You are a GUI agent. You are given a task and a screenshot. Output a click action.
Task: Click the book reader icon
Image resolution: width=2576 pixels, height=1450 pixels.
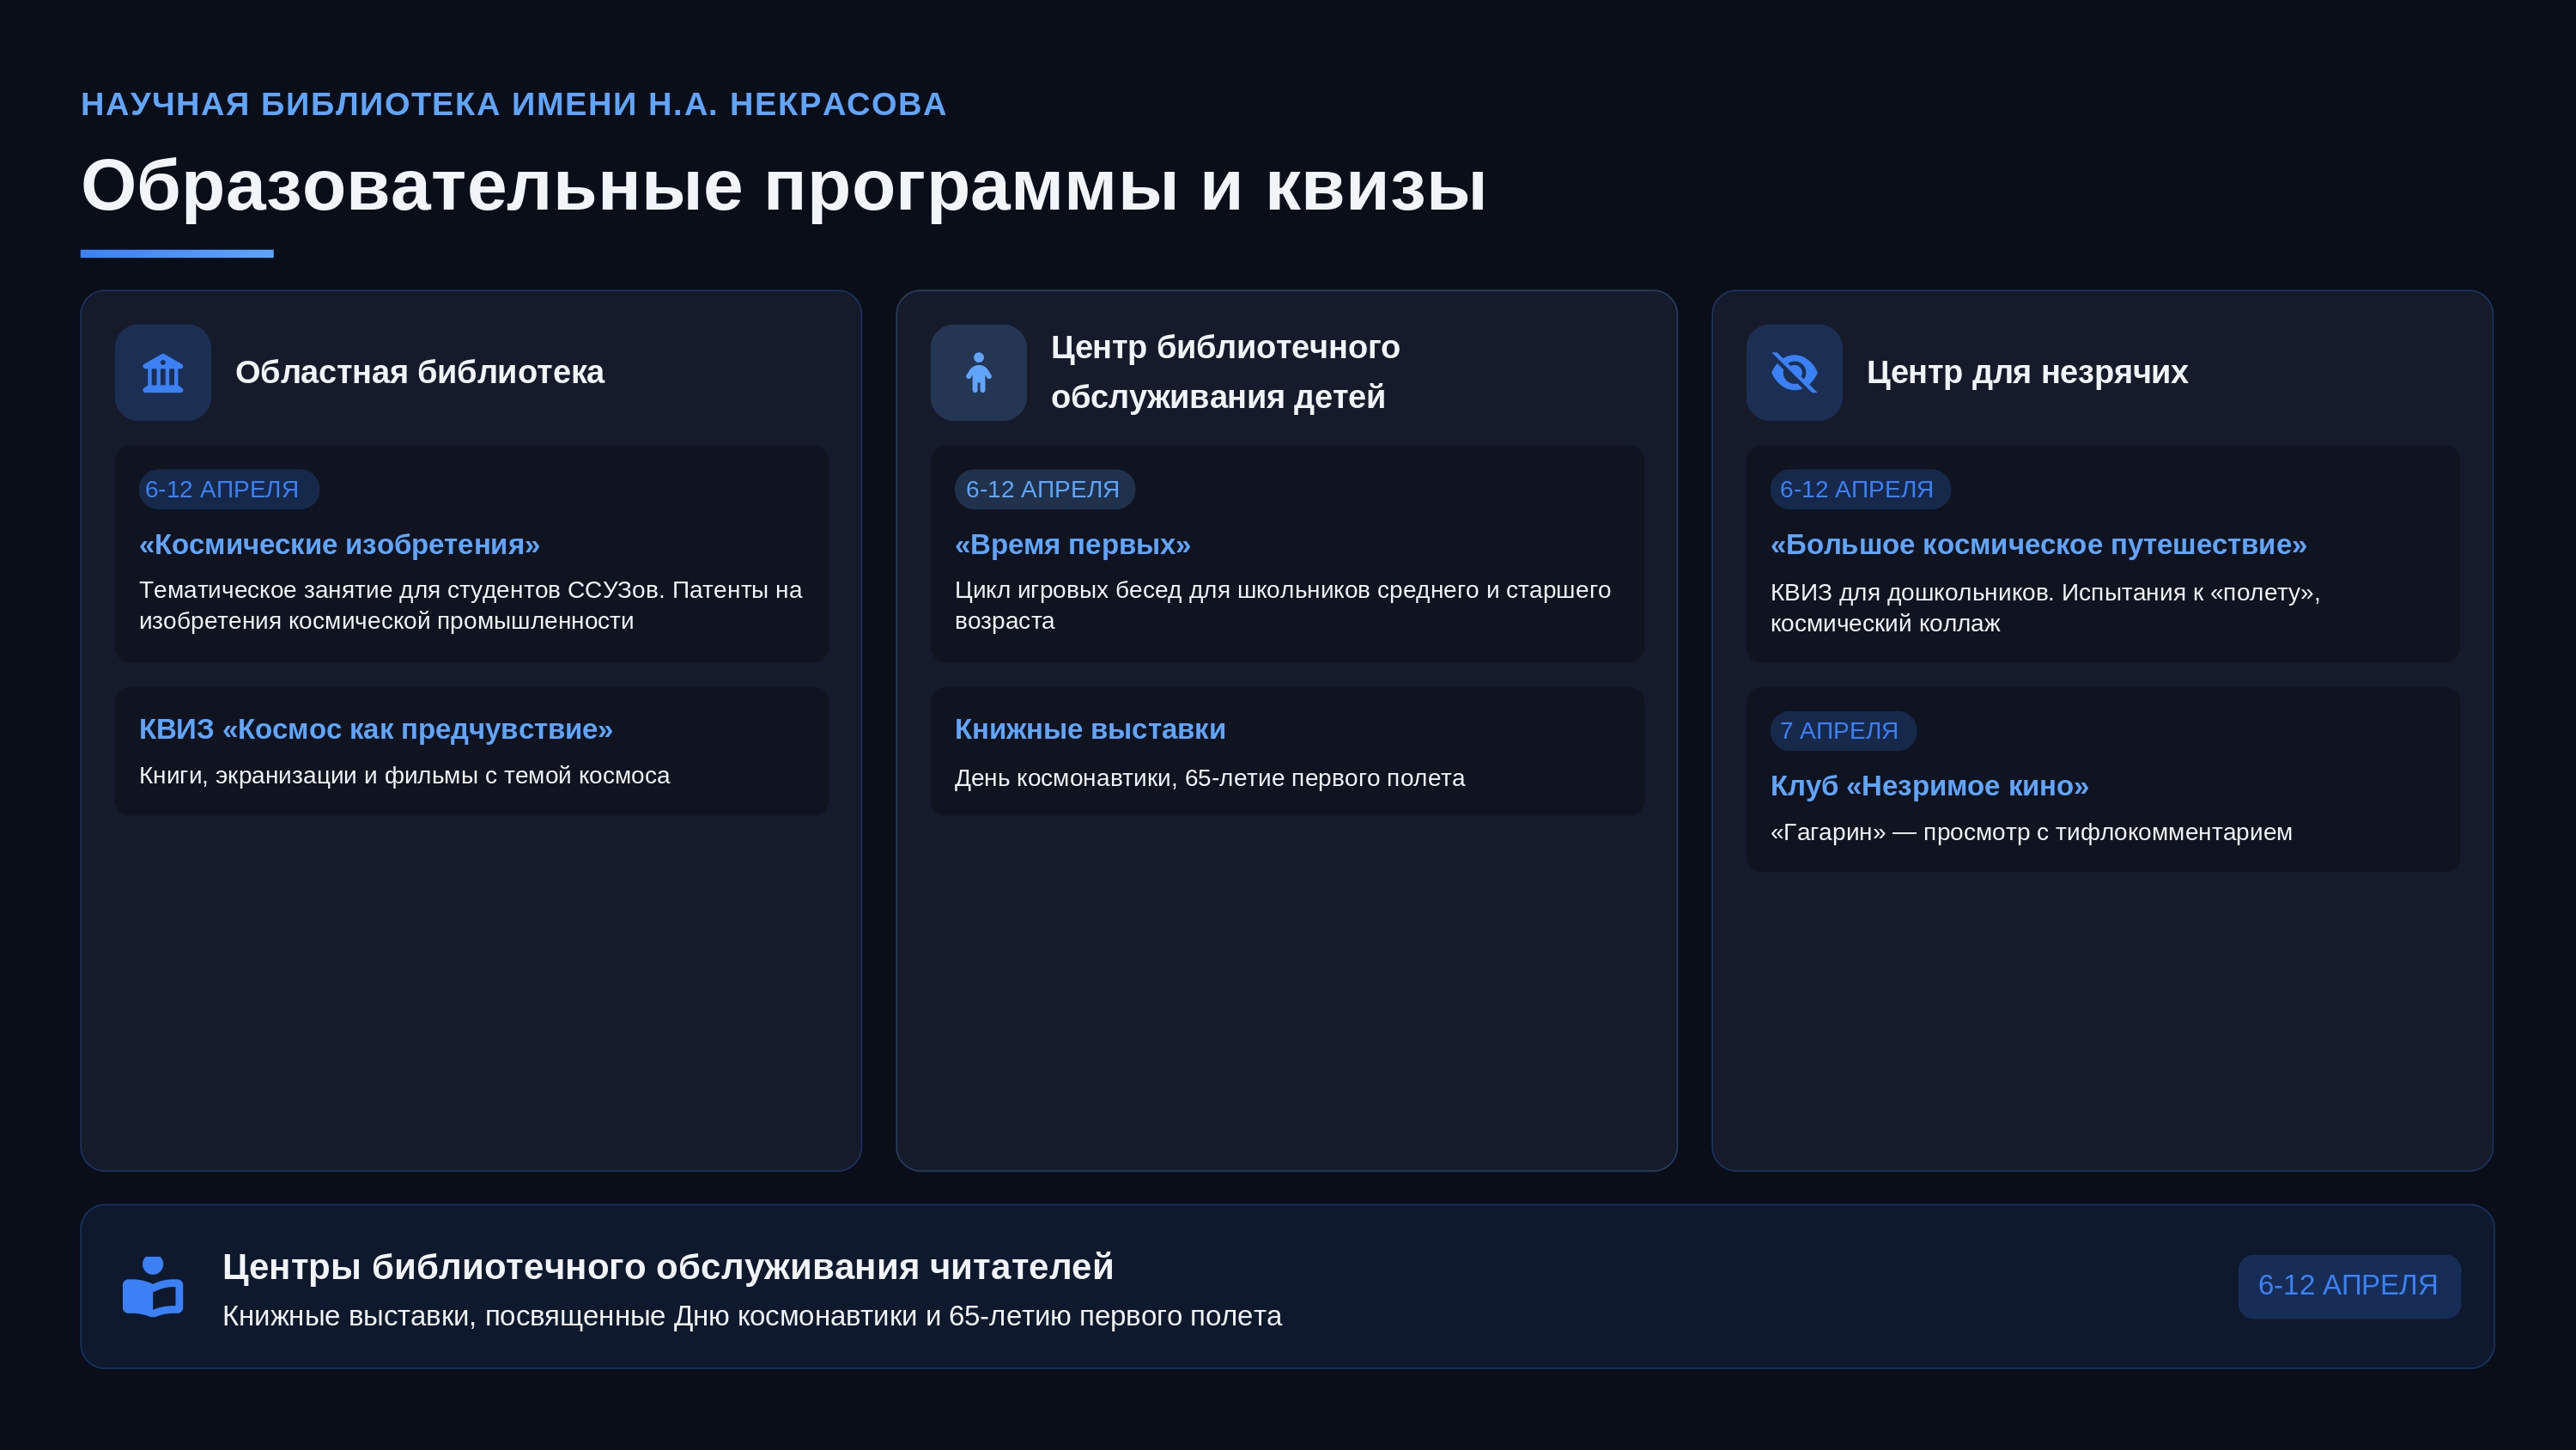click(153, 1286)
